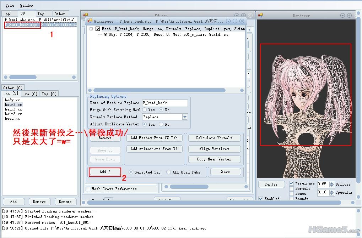
Task: Increase the Specular value with up arrow
Action: click(332, 191)
